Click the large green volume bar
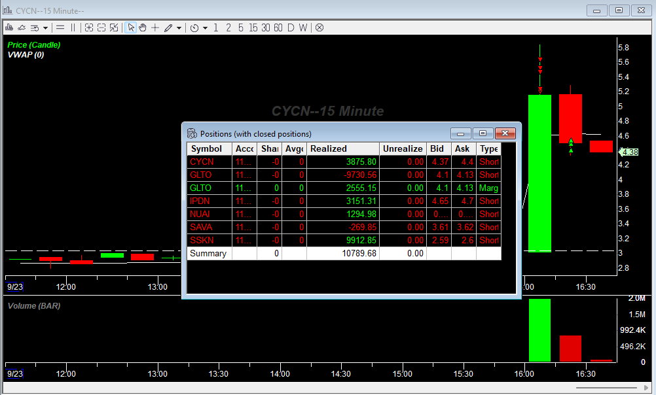This screenshot has height=395, width=656. (539, 330)
